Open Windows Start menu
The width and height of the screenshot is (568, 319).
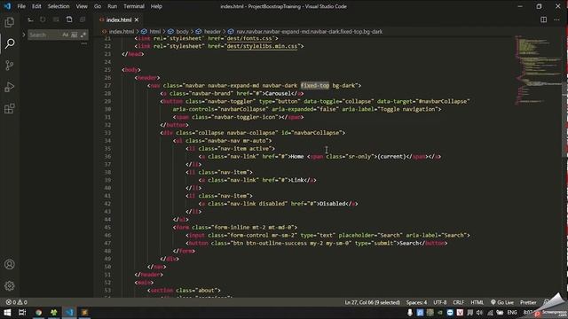coord(7,313)
